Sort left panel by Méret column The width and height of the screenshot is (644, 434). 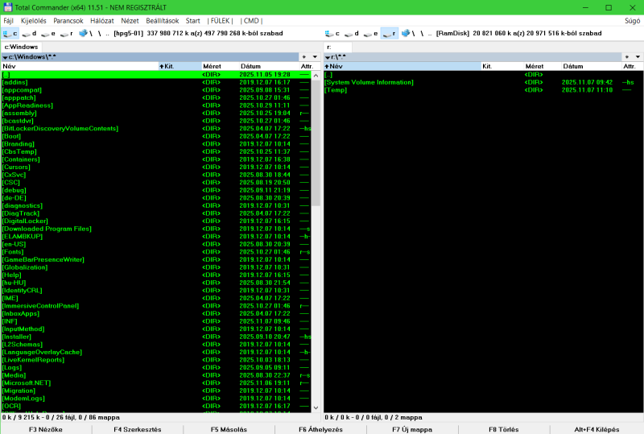coord(220,66)
